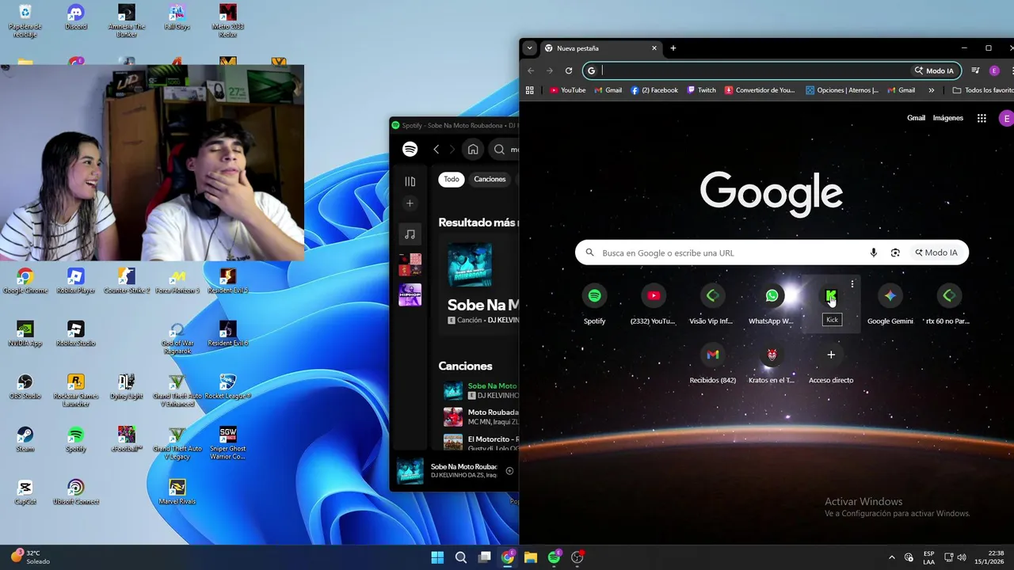Show more bookmarks with the chevron
Screen dimensions: 1014x570
click(932, 90)
